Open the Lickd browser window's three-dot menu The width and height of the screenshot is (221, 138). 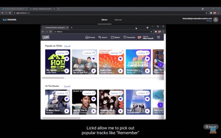point(163,32)
